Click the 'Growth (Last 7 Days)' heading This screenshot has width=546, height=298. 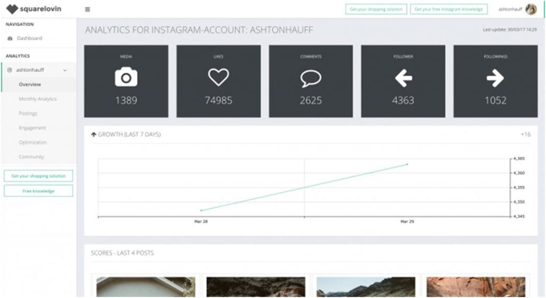(129, 134)
